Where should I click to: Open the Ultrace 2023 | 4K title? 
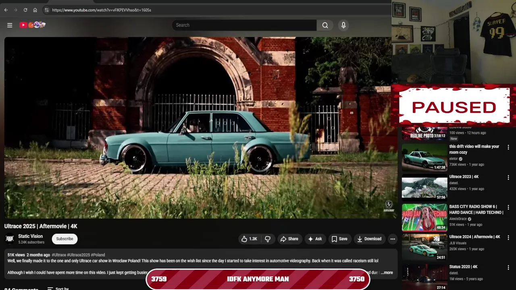pos(464,177)
